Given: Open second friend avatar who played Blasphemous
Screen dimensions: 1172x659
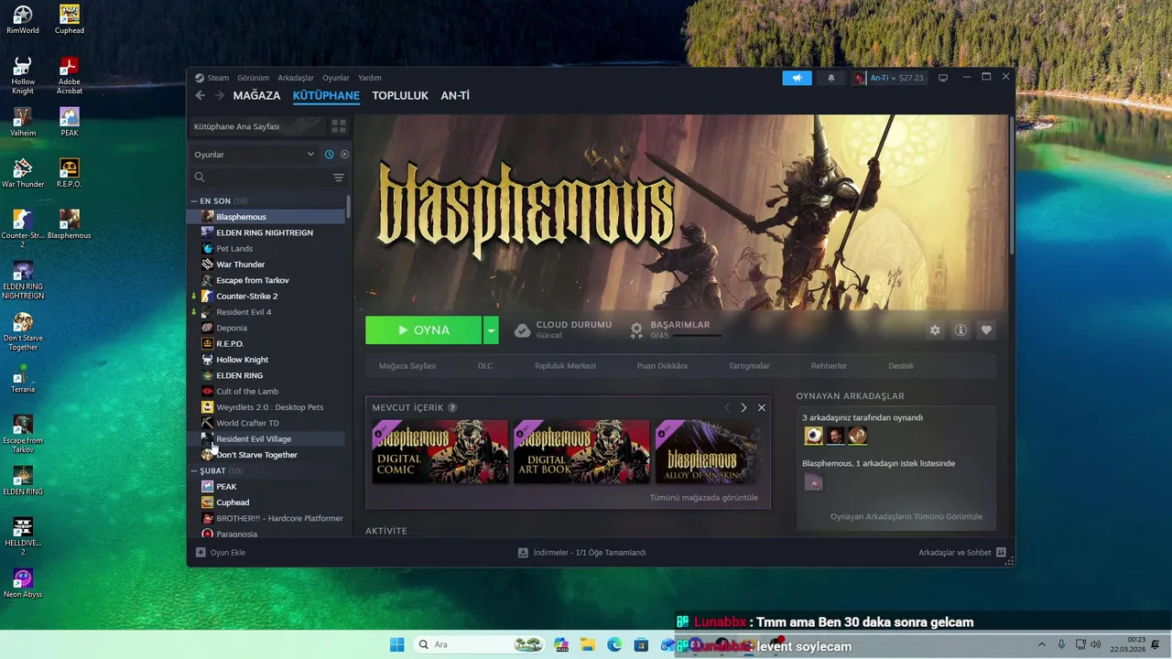Looking at the screenshot, I should tap(835, 436).
